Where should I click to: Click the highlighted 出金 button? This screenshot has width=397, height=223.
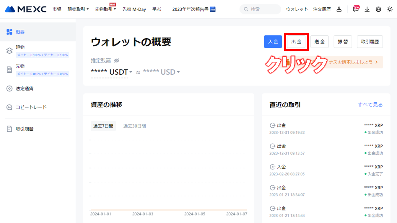pos(296,42)
